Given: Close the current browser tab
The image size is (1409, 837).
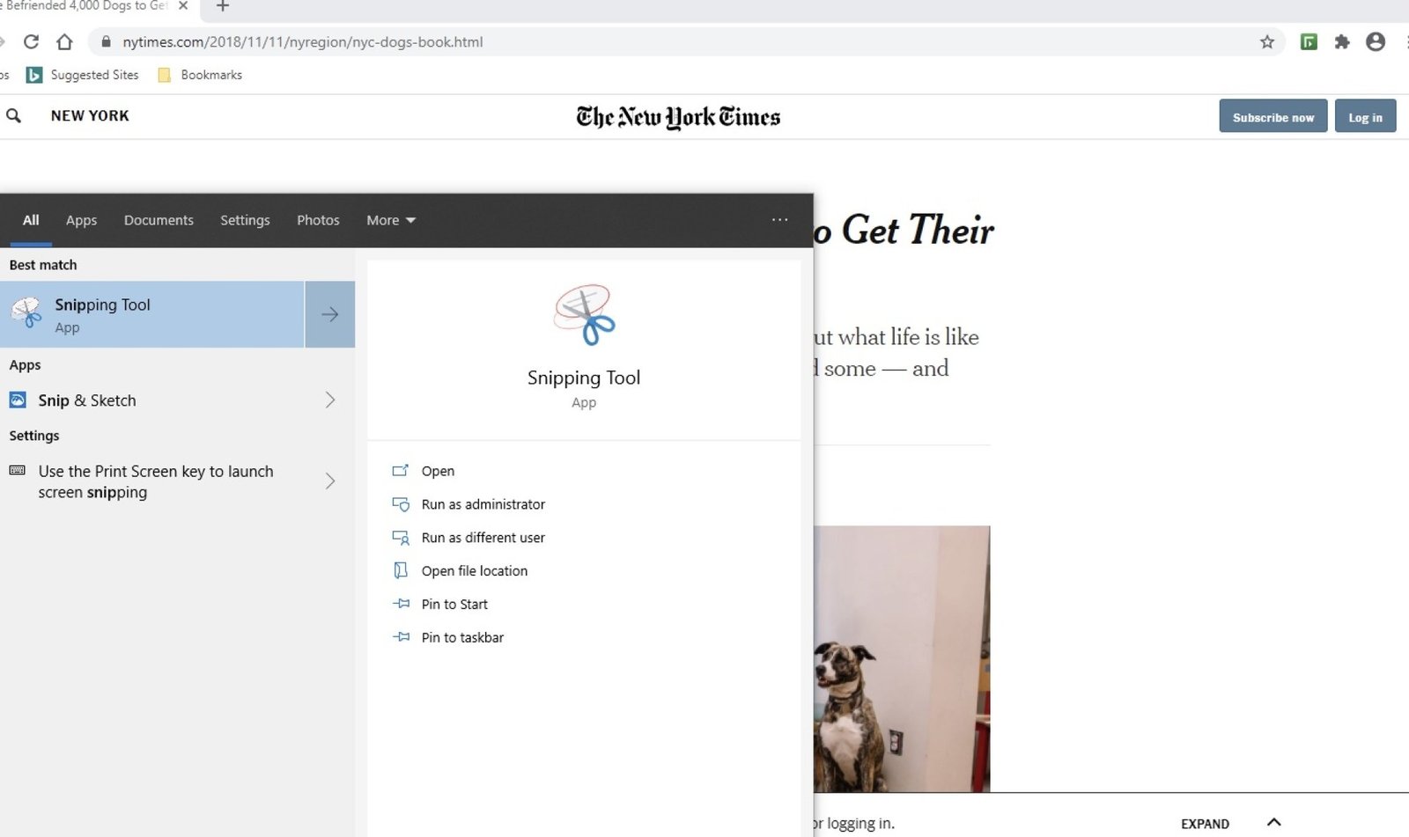Looking at the screenshot, I should click(x=183, y=5).
